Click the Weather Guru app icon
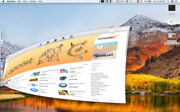Screen dimensions: 180x112 point(63,85)
